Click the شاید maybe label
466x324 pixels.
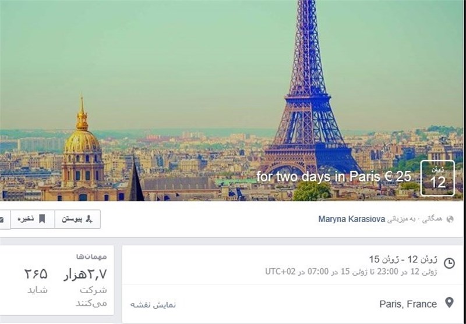pyautogui.click(x=37, y=290)
